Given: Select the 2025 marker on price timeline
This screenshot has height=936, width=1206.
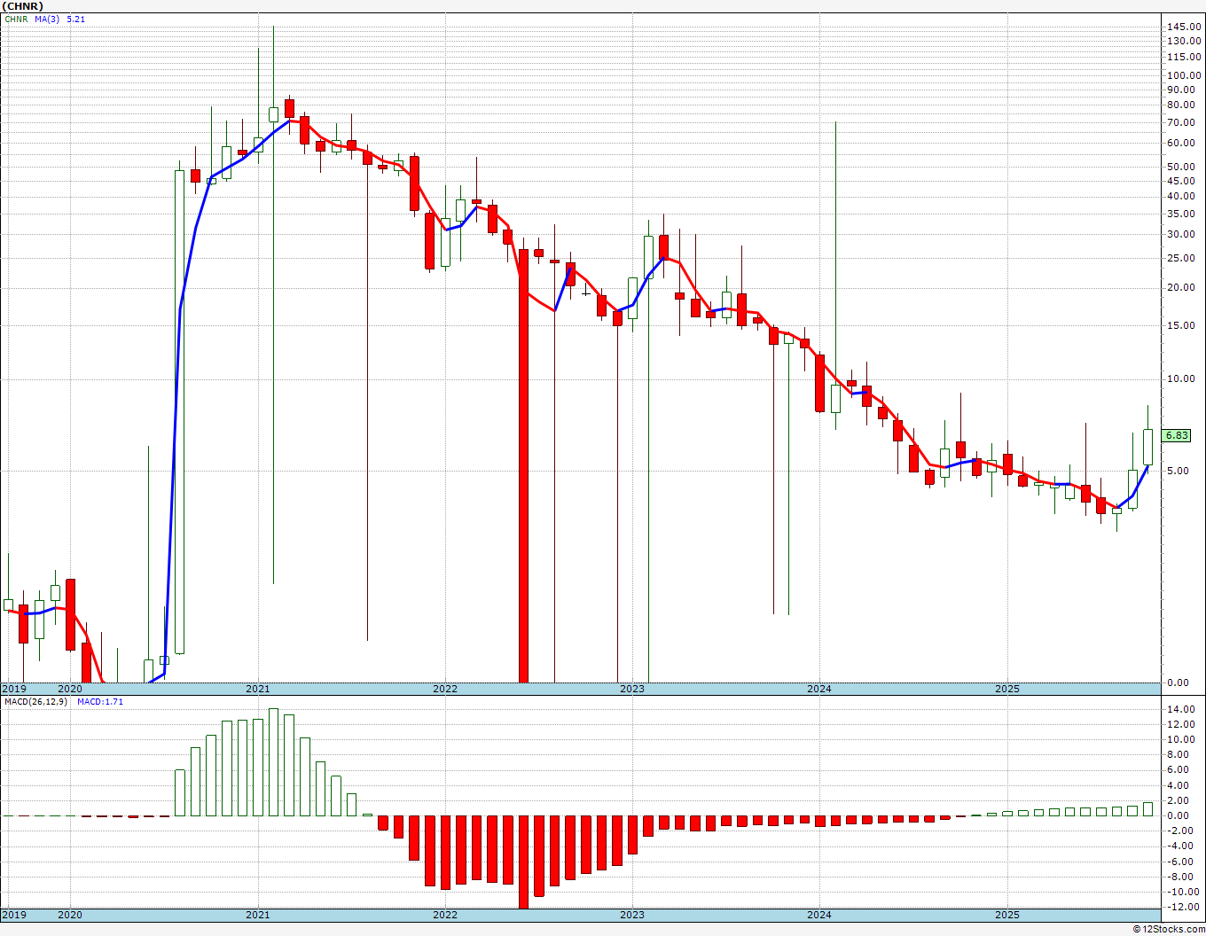Looking at the screenshot, I should (x=1006, y=689).
